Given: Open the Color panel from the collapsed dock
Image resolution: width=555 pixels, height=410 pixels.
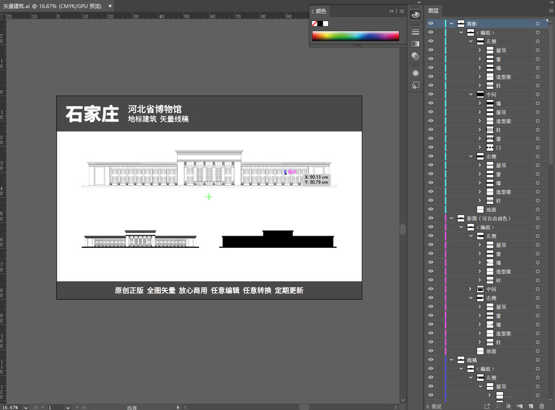Looking at the screenshot, I should (x=416, y=15).
